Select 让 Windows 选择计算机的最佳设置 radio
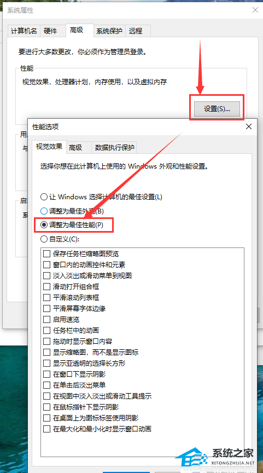The height and width of the screenshot is (473, 263). [101, 197]
